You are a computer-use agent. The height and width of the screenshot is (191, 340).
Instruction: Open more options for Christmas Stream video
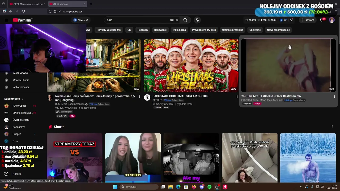pos(237,96)
